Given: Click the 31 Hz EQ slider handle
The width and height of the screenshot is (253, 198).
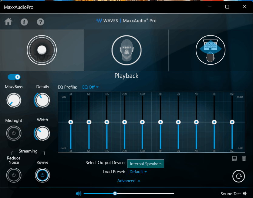Looking at the screenshot, I should [x=71, y=122].
